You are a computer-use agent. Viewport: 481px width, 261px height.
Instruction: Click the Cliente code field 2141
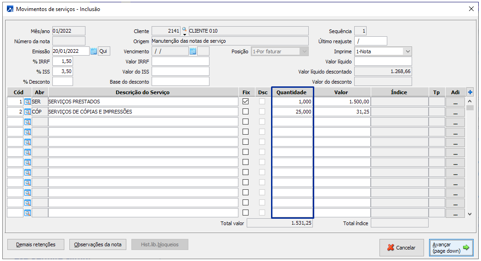pos(166,31)
